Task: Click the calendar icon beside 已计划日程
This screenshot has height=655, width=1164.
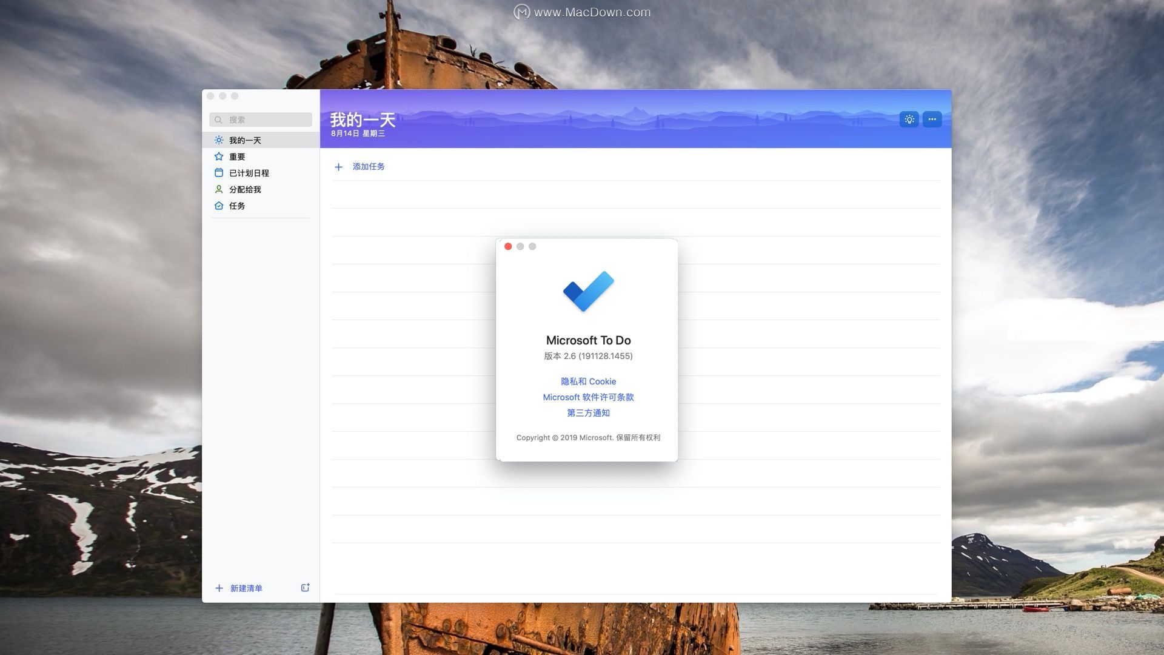Action: click(219, 173)
